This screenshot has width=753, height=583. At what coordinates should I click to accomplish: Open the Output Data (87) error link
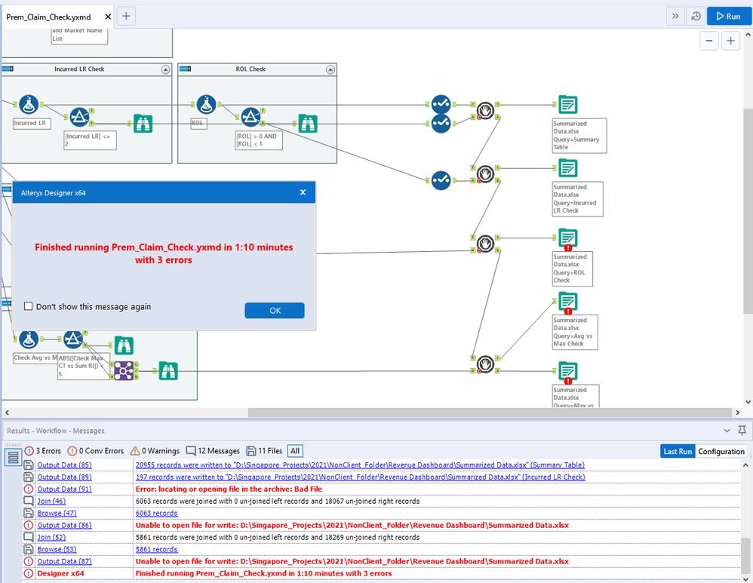[x=64, y=561]
